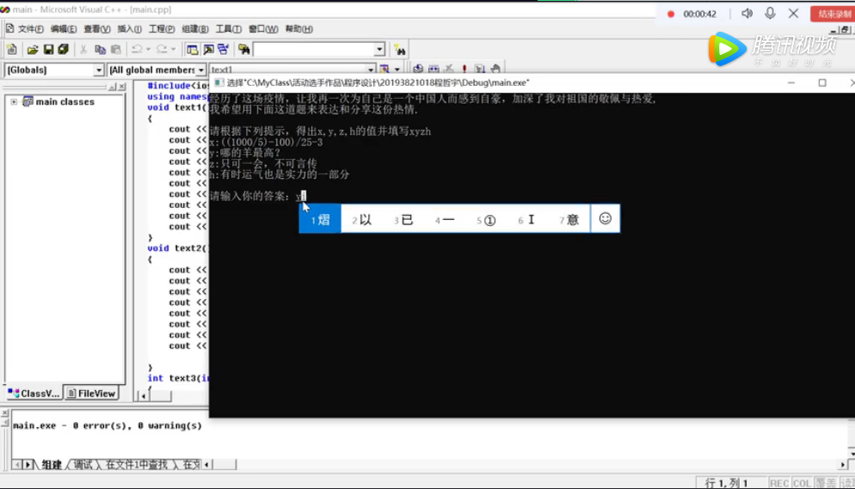Image resolution: width=855 pixels, height=489 pixels.
Task: Click the Save icon in toolbar
Action: click(x=48, y=50)
